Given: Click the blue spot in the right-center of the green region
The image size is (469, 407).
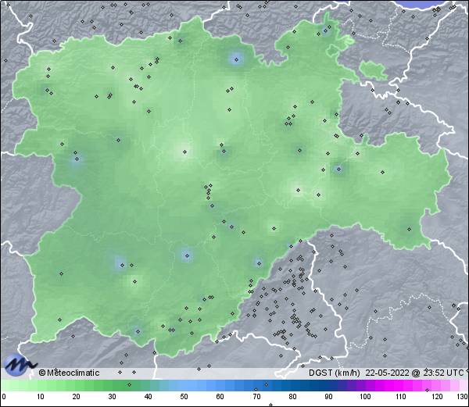Looking at the screenshot, I should 338,168.
